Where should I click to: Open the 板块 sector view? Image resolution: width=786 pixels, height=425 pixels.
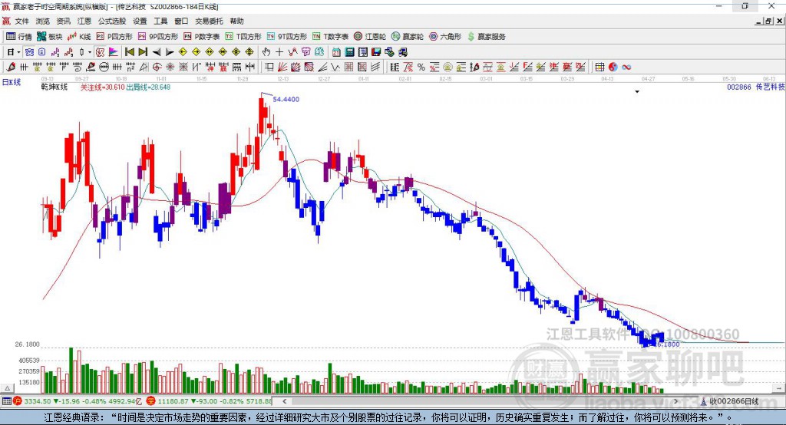click(49, 37)
